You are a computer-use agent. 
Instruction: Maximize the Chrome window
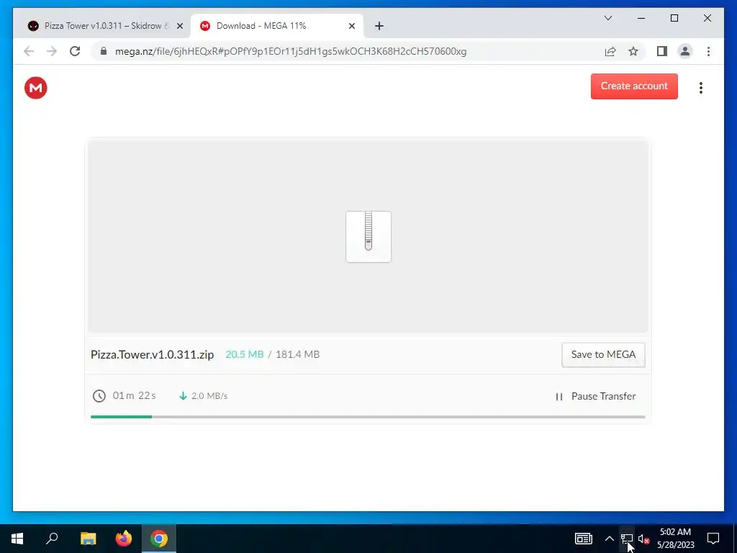tap(674, 18)
